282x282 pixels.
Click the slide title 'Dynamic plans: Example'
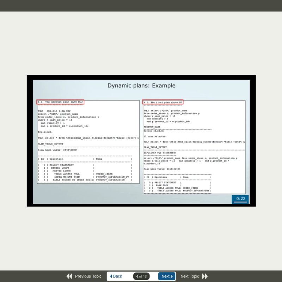(x=141, y=85)
